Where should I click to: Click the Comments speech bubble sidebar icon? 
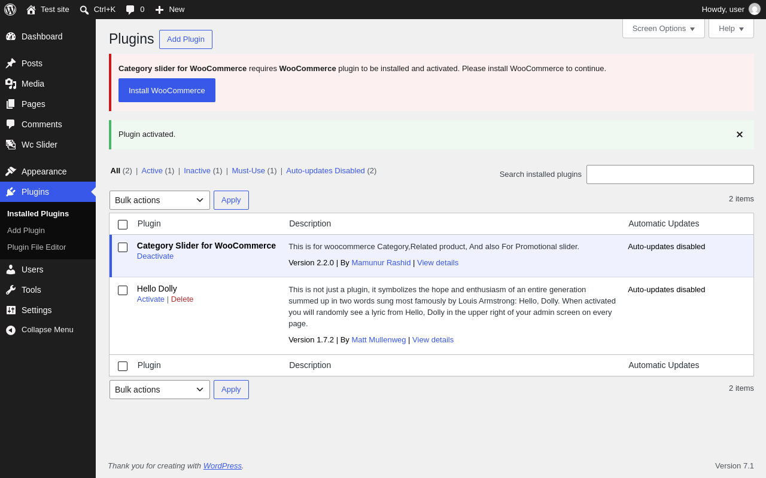pyautogui.click(x=11, y=124)
